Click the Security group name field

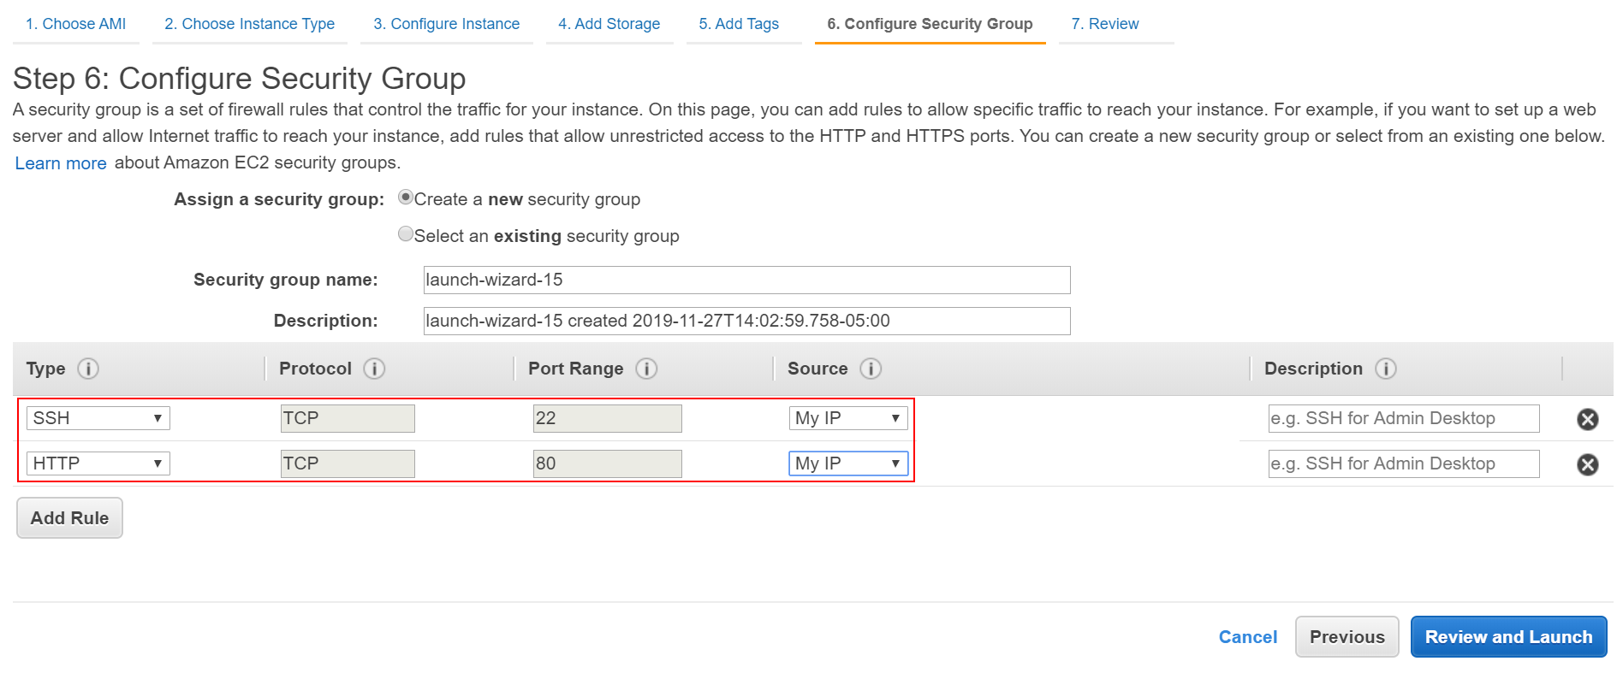[x=746, y=280]
